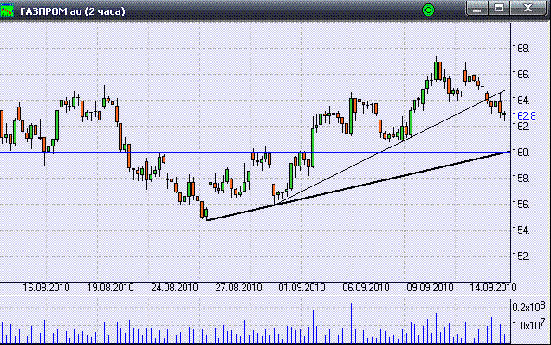The width and height of the screenshot is (551, 345).
Task: Click the 14.09.2010 date label
Action: (x=493, y=288)
